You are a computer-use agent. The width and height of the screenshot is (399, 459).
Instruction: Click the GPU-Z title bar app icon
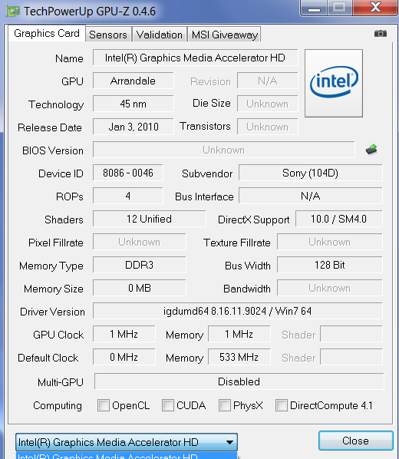click(x=12, y=12)
